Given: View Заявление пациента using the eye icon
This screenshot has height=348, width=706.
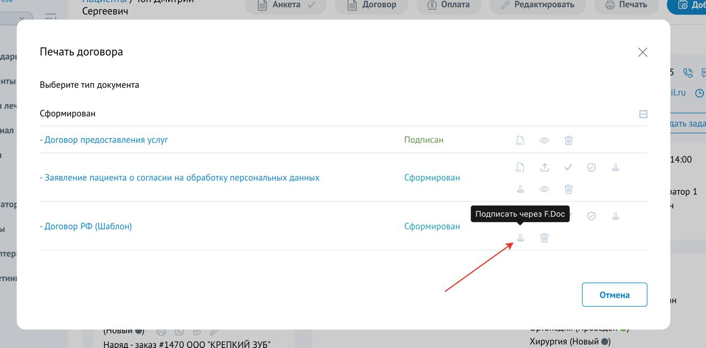Looking at the screenshot, I should [x=544, y=189].
